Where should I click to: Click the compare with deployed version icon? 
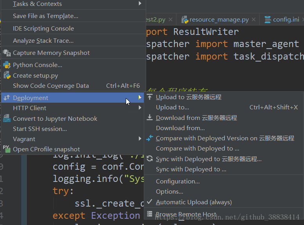click(150, 138)
